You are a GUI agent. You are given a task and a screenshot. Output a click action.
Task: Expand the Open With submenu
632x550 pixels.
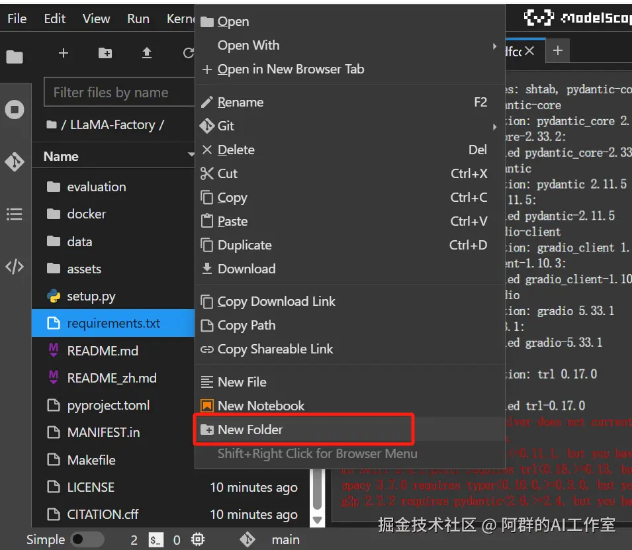point(494,46)
